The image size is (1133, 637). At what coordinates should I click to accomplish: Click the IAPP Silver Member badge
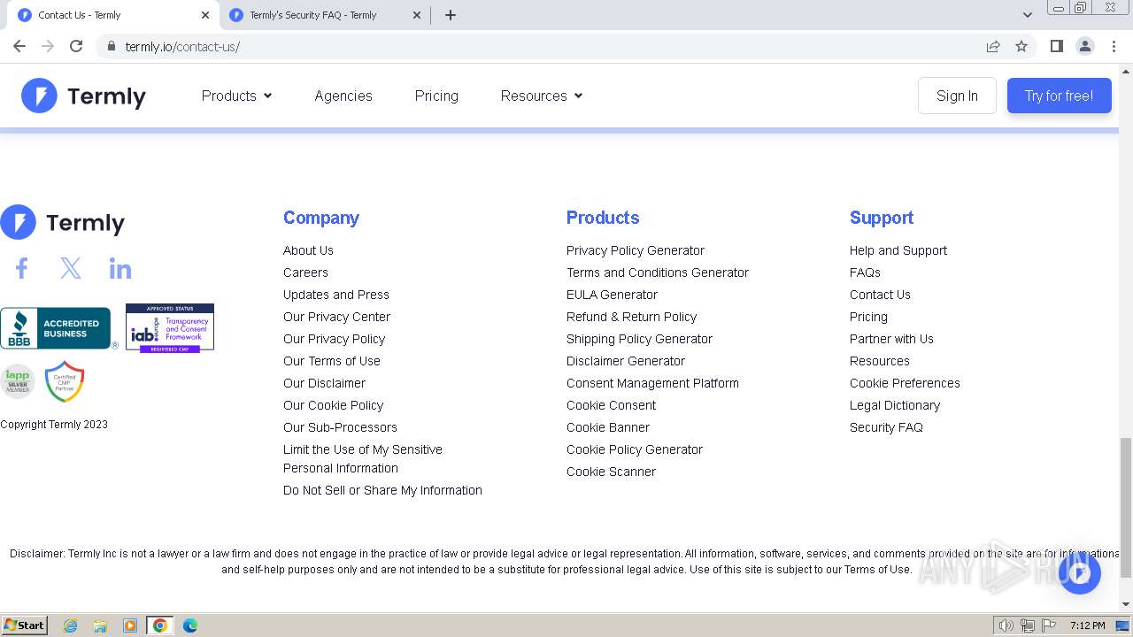click(18, 381)
